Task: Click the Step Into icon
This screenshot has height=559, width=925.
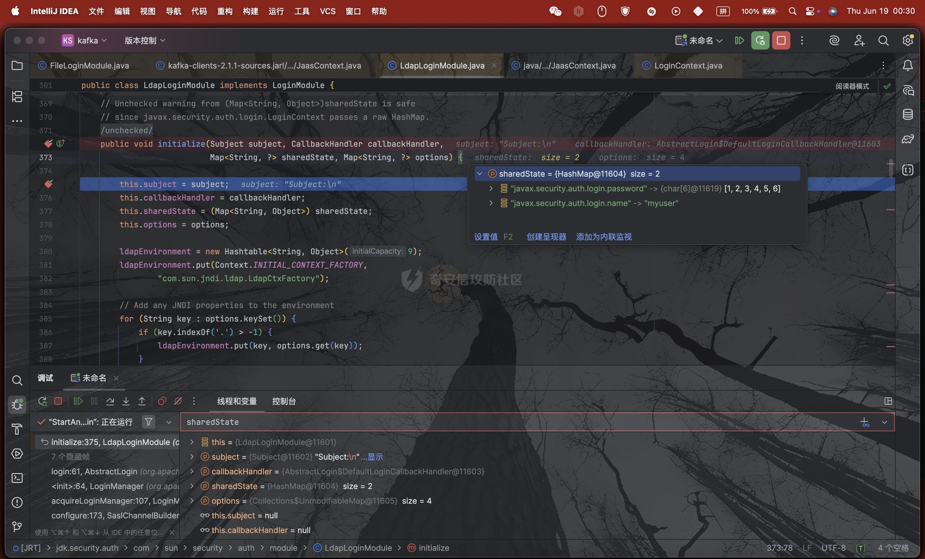Action: pyautogui.click(x=126, y=401)
